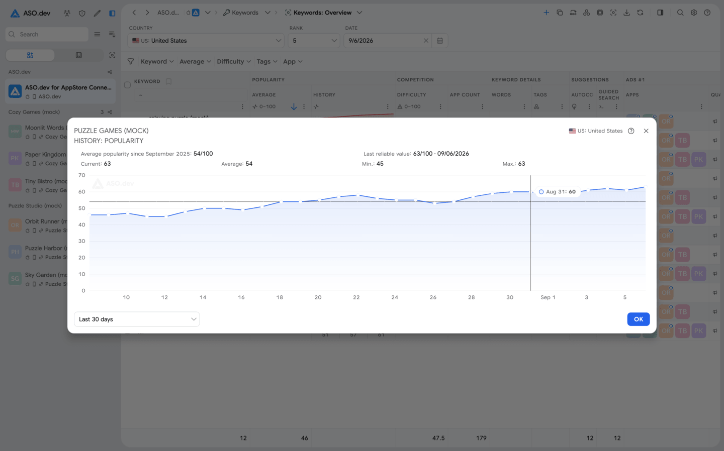Open the Country dropdown

(x=206, y=41)
